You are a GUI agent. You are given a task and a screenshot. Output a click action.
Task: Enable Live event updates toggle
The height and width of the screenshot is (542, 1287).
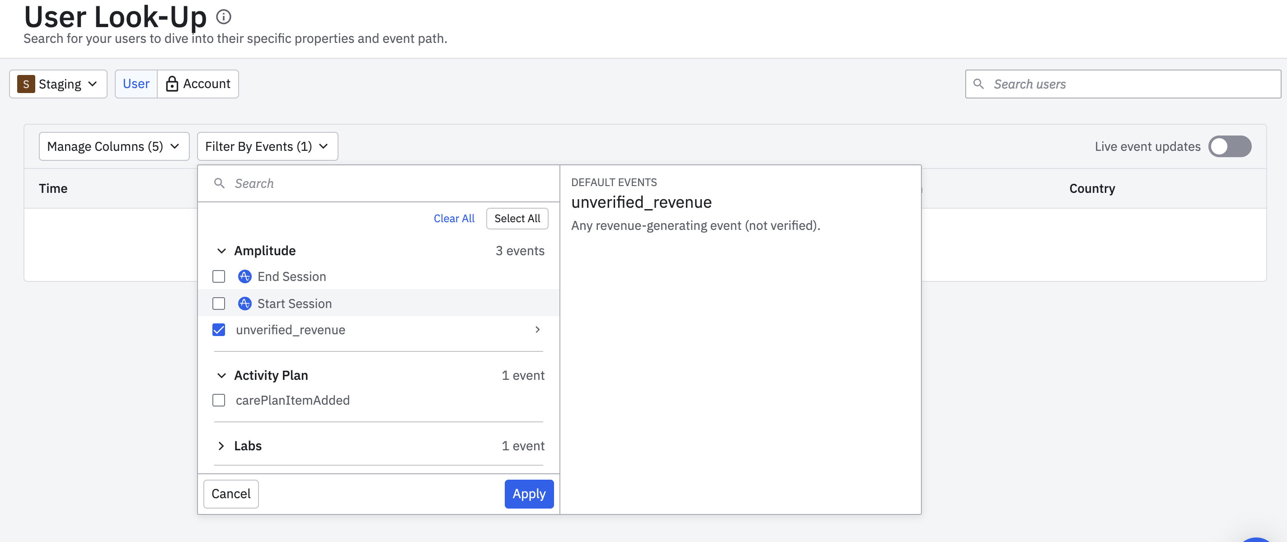pyautogui.click(x=1229, y=146)
